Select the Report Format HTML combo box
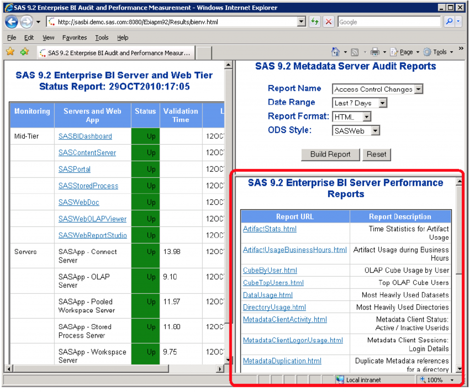The height and width of the screenshot is (392, 470). click(x=352, y=117)
